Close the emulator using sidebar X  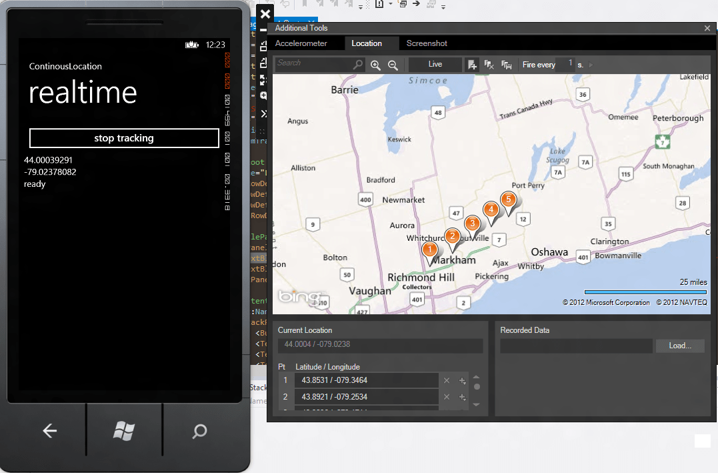265,14
